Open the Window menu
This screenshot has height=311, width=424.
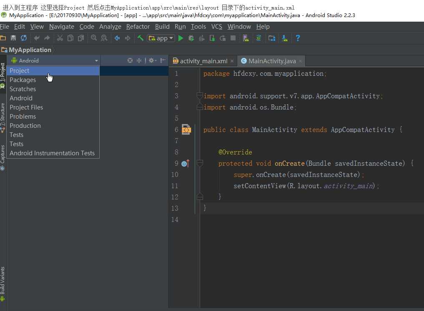tap(239, 27)
